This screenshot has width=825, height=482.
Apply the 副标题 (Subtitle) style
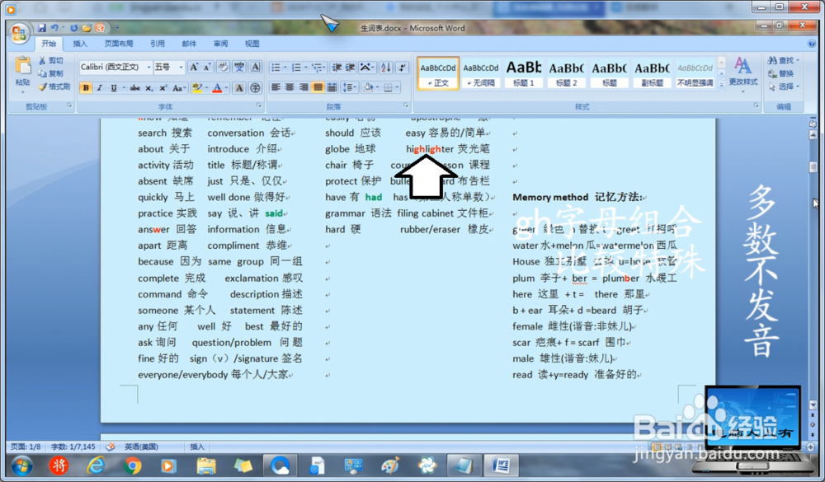click(x=653, y=73)
